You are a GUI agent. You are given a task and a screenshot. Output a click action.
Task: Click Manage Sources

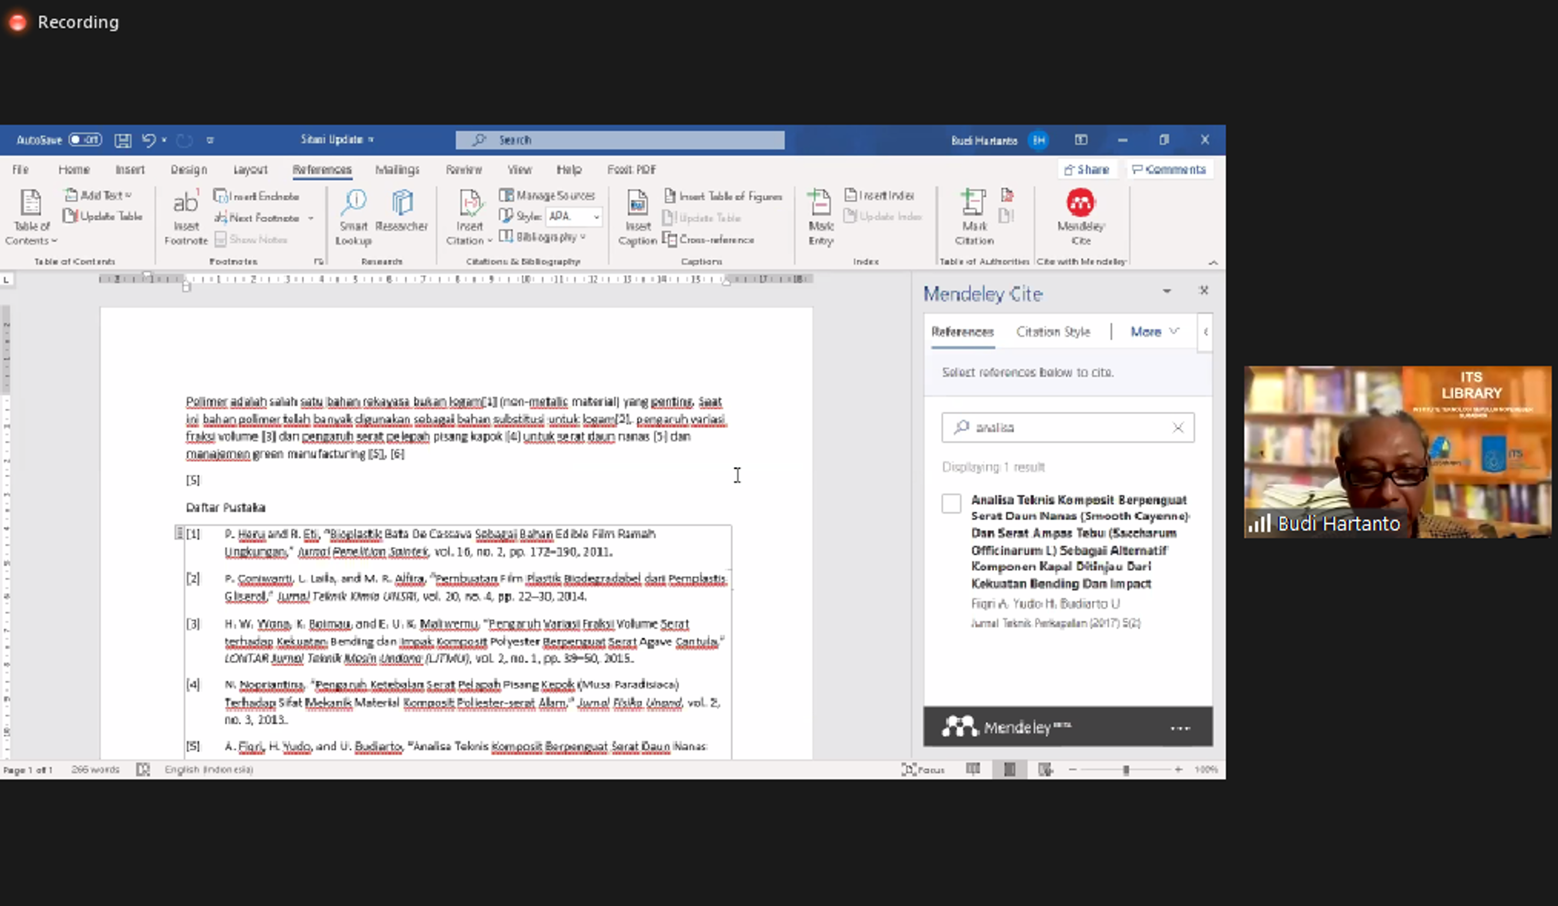pyautogui.click(x=548, y=196)
